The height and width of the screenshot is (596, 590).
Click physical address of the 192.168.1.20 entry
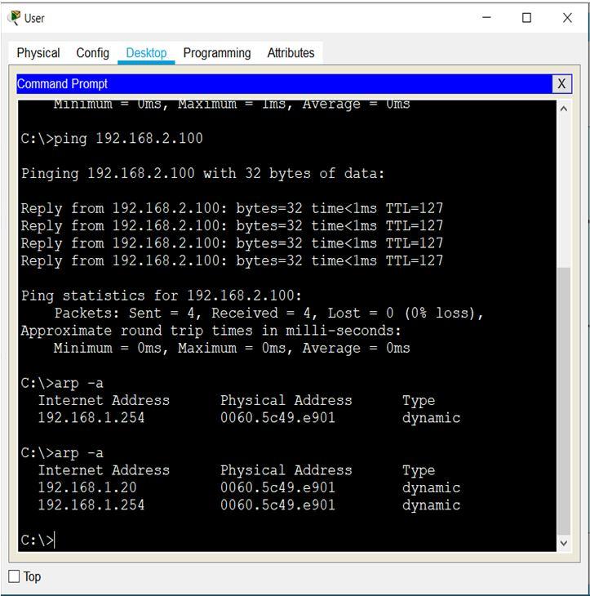(277, 487)
